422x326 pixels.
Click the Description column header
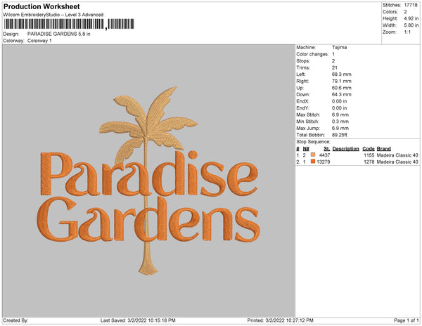[x=346, y=149]
